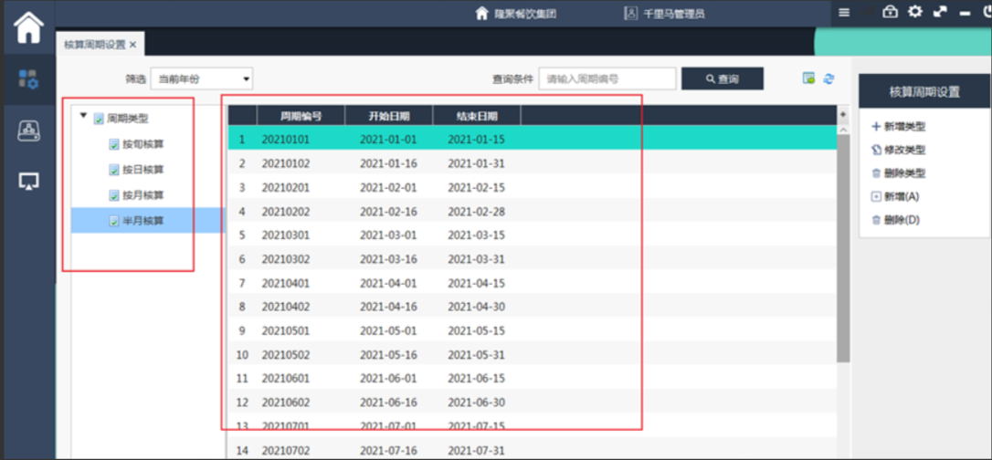
Task: Click the storage/organization icon in left sidebar
Action: (28, 131)
